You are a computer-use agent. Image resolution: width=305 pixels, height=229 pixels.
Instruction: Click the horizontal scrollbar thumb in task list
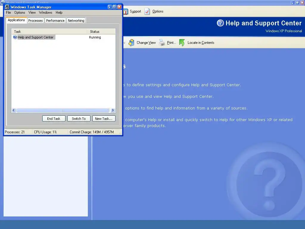(63, 110)
